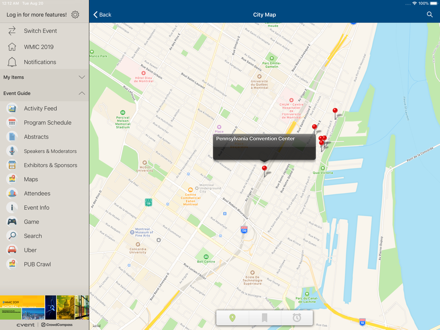Tap the Ecole De Technologie Supérieure marker
The width and height of the screenshot is (440, 330).
pos(252,272)
